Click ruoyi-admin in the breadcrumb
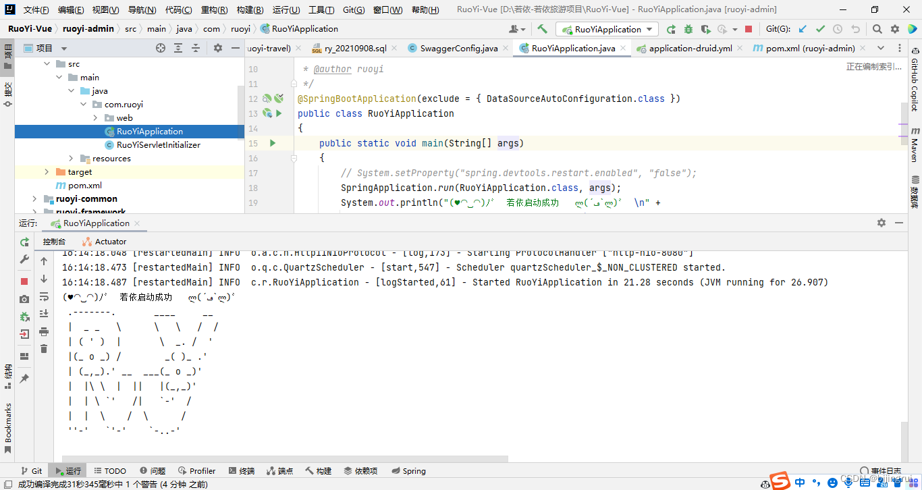Screen dimensions: 922x490 (88, 29)
